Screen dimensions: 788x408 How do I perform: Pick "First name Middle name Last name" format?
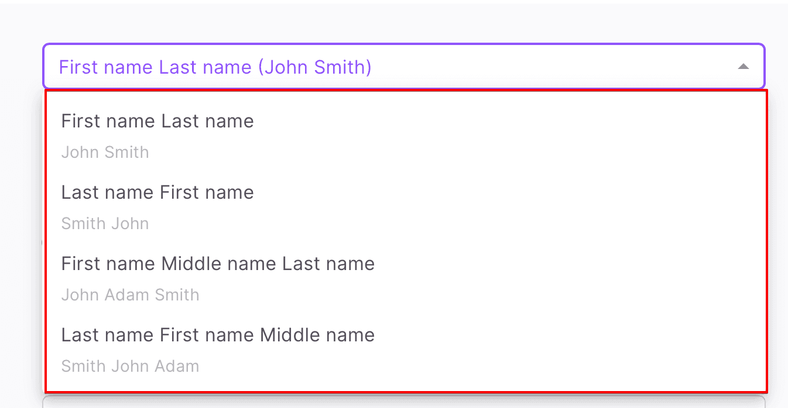(x=218, y=264)
